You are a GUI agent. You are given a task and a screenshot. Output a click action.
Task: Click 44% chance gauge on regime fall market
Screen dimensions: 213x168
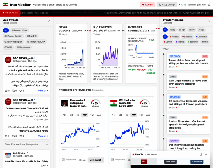(145, 103)
